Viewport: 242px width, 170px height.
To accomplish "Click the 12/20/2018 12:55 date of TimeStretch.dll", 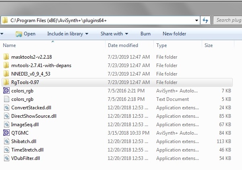I will tap(128, 150).
